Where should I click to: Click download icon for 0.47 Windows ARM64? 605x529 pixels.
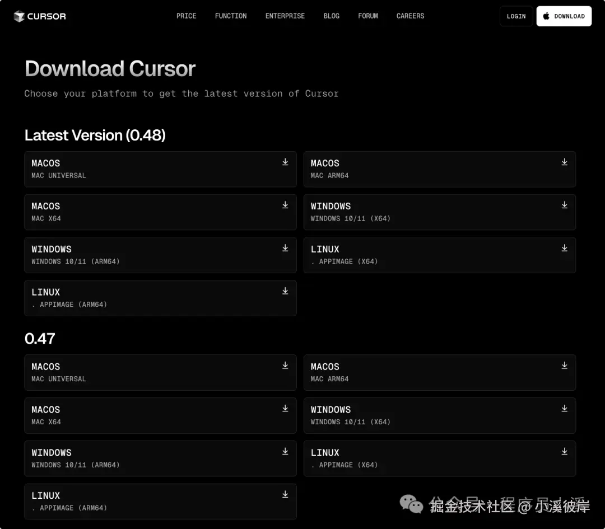click(285, 451)
